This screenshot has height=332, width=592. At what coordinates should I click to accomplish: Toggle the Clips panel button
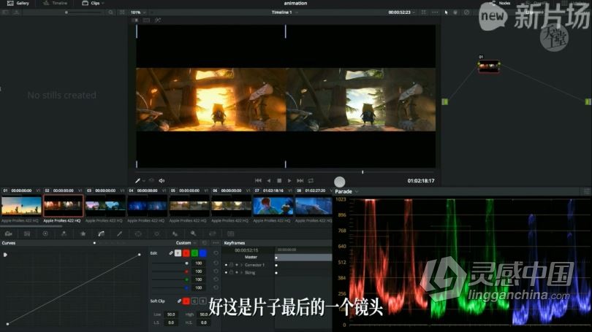91,3
